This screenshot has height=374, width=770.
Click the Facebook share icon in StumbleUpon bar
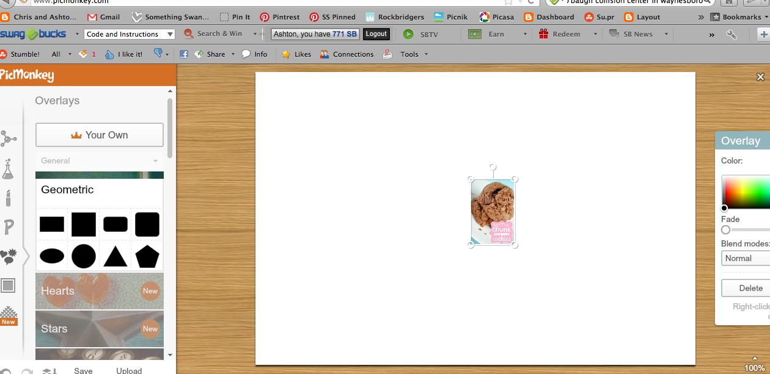[x=183, y=54]
